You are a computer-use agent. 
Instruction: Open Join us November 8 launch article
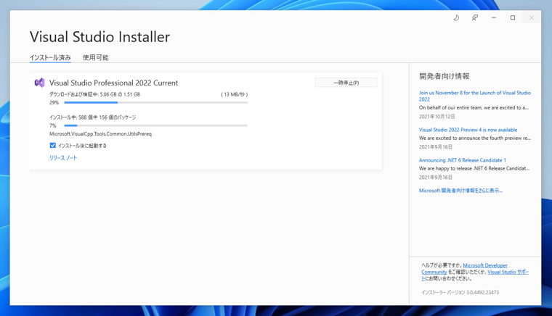point(474,96)
